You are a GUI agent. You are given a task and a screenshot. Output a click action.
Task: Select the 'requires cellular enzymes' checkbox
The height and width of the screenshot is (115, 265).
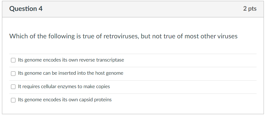[13, 87]
